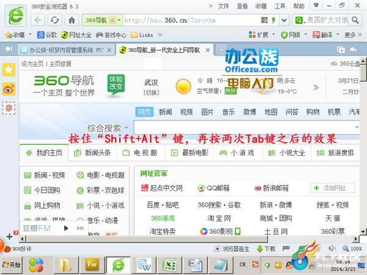Screen dimensions: 367x275
Task: Open the 综合搜索 engine dropdown
Action: tap(127, 128)
